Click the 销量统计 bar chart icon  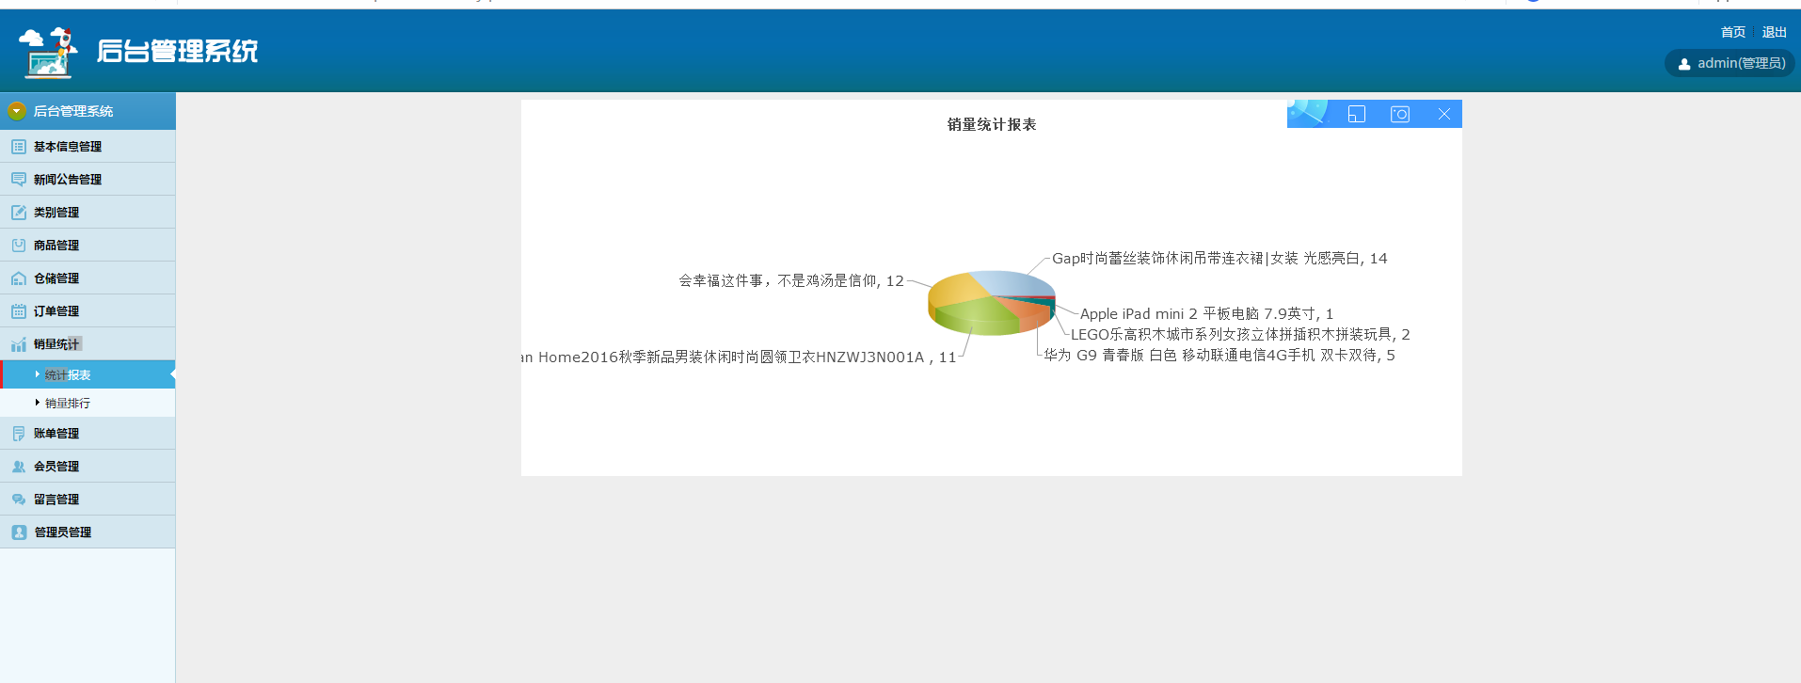19,344
